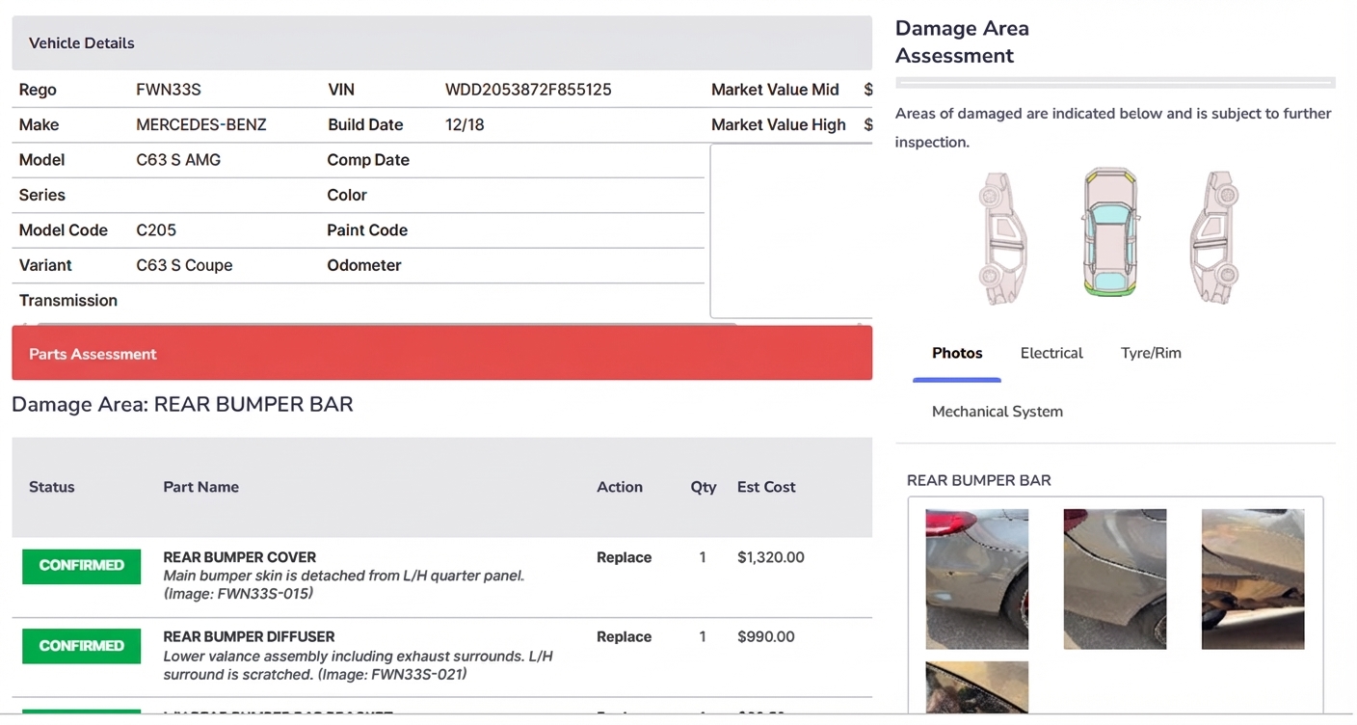The width and height of the screenshot is (1357, 725).
Task: Click the REAR BUMPER COVER part name
Action: click(x=240, y=557)
